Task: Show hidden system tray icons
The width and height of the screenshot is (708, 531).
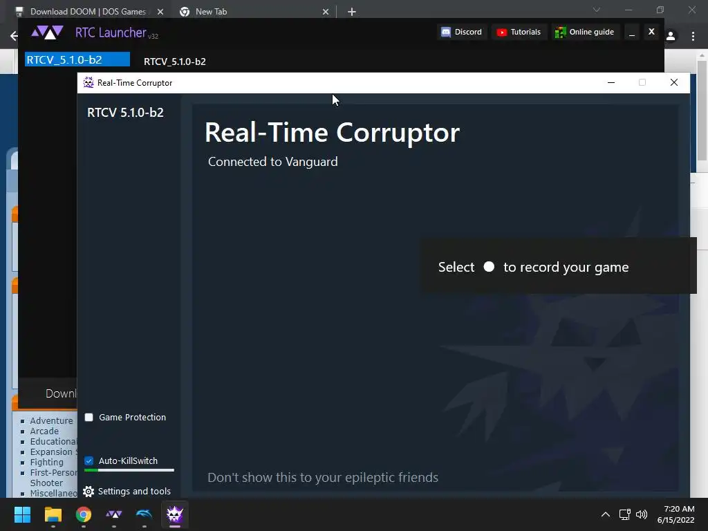Action: tap(606, 514)
